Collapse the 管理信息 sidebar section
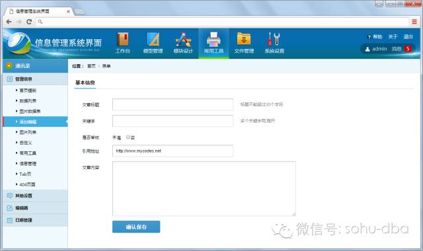The width and height of the screenshot is (423, 251). pos(35,79)
